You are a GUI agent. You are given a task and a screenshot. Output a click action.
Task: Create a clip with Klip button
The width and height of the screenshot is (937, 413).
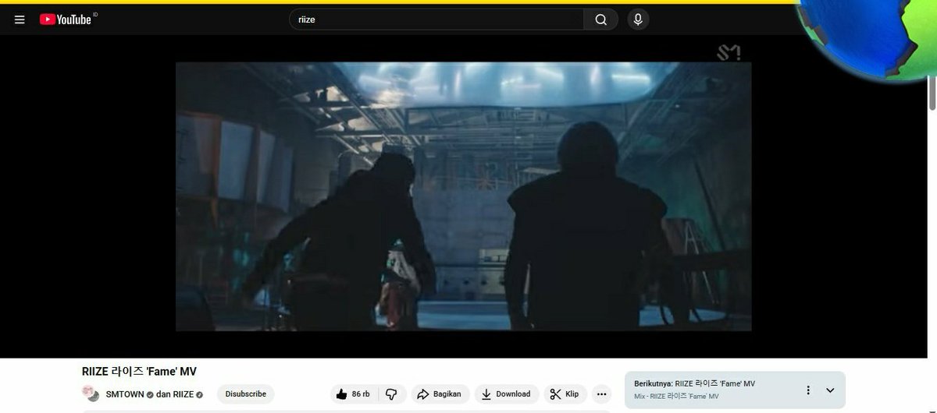[x=565, y=394]
